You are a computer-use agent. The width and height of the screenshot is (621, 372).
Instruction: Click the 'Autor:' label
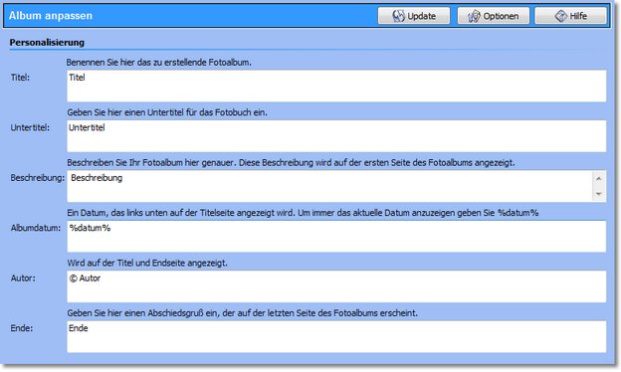click(x=23, y=279)
